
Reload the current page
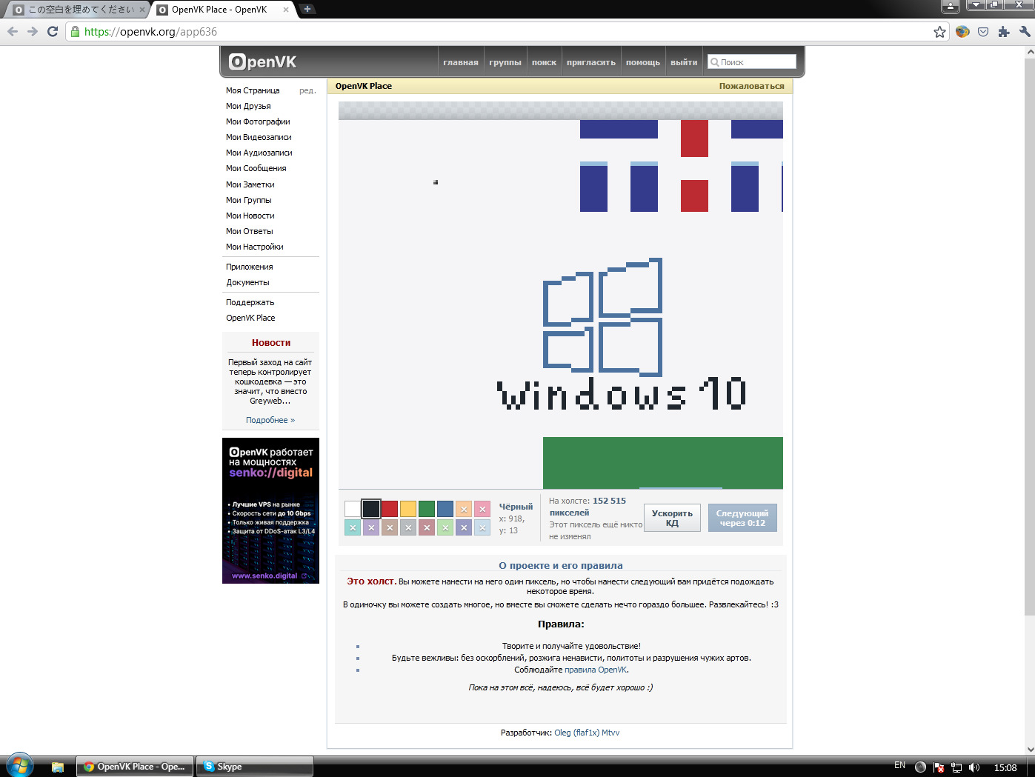tap(52, 31)
